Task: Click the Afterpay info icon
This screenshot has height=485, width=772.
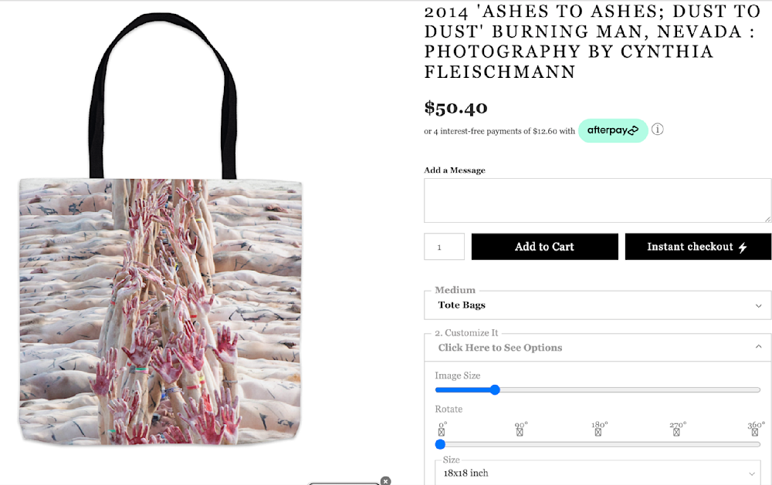Action: coord(657,130)
